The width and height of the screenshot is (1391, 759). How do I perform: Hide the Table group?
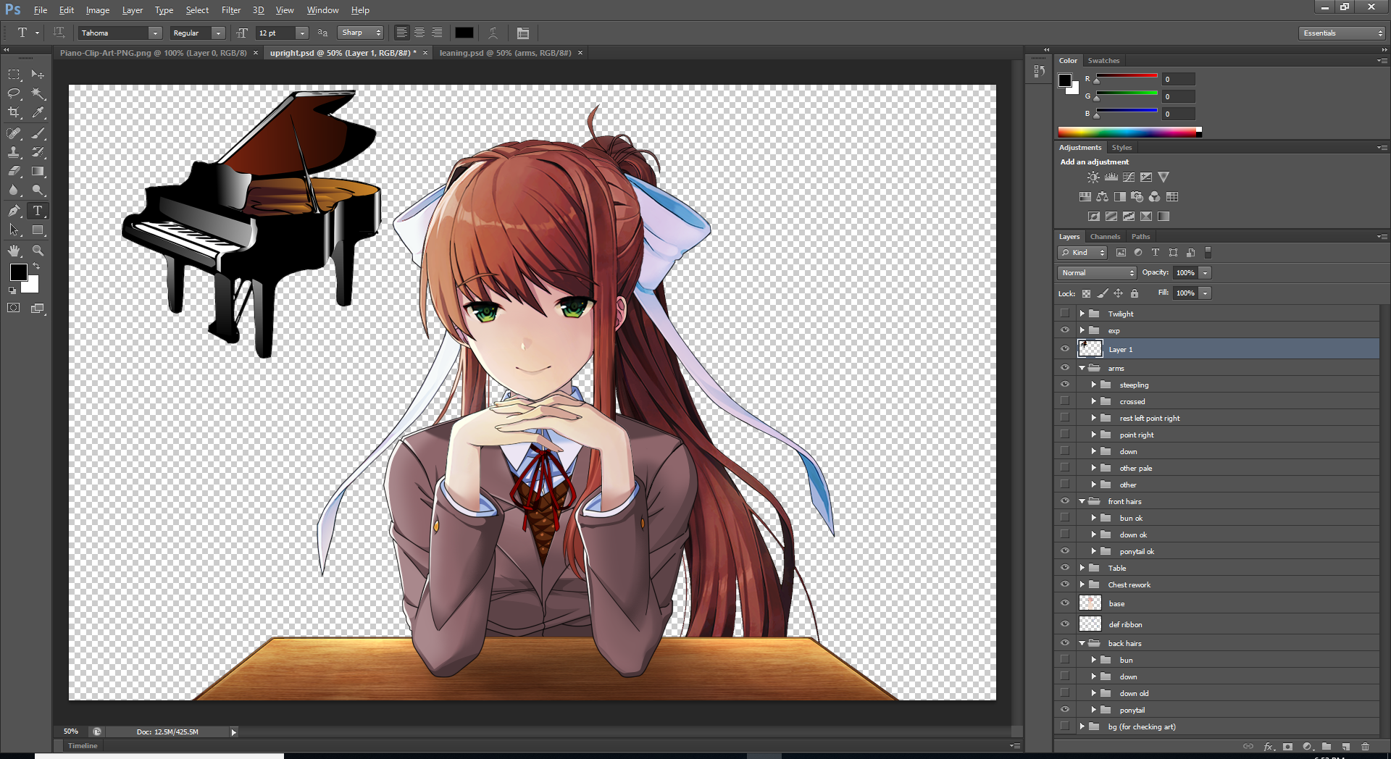tap(1064, 568)
